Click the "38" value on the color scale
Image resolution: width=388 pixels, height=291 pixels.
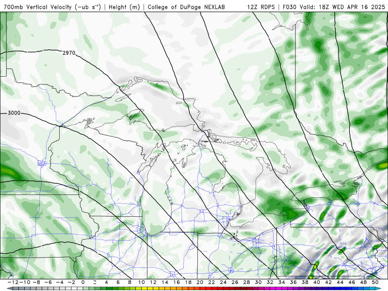(x=305, y=282)
